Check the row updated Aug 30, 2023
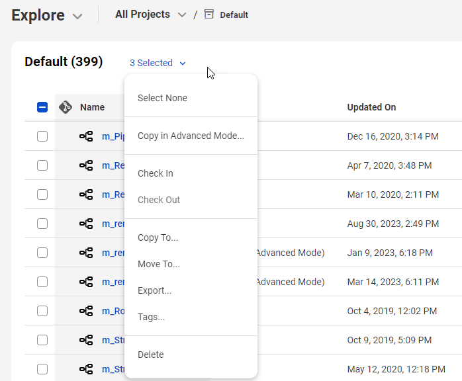This screenshot has height=381, width=462. pos(42,224)
